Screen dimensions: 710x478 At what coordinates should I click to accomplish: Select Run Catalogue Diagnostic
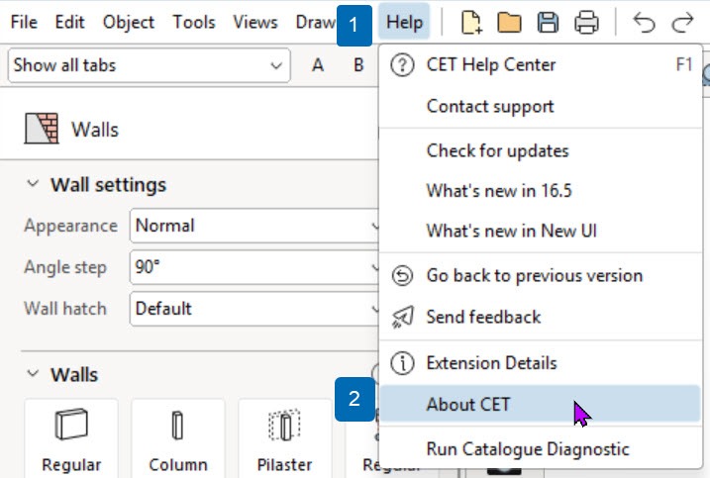tap(541, 449)
